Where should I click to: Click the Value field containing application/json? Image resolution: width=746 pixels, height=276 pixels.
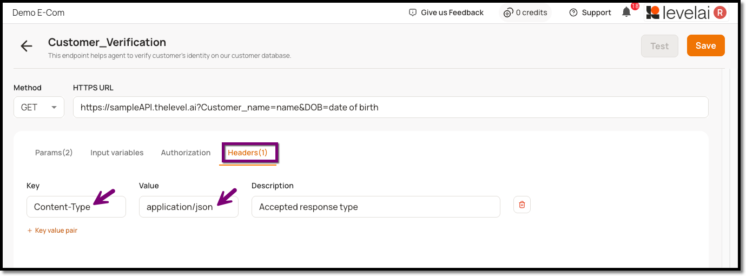tap(189, 207)
